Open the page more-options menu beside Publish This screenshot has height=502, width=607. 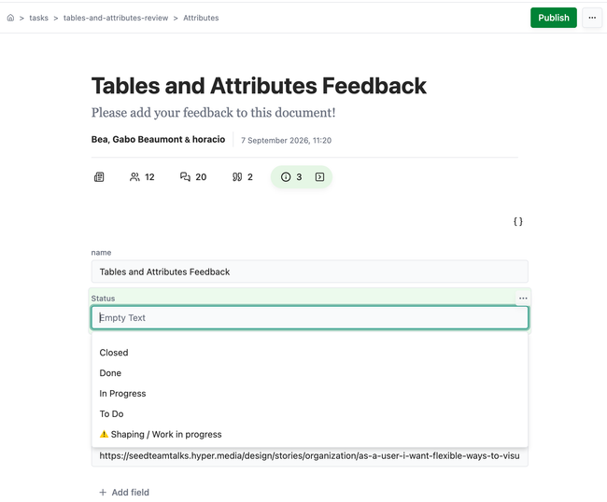592,18
